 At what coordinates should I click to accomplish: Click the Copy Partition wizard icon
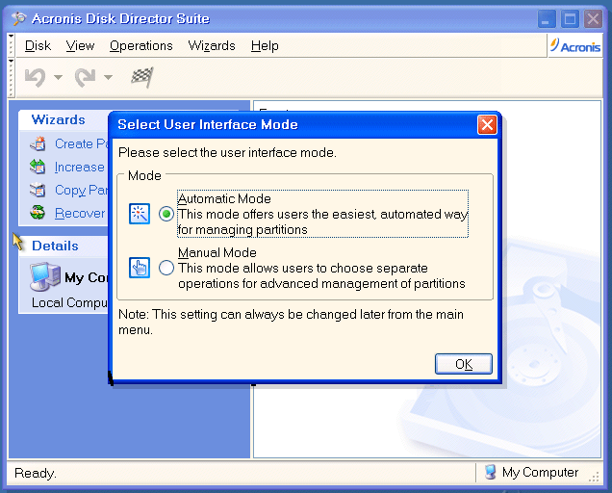click(38, 190)
